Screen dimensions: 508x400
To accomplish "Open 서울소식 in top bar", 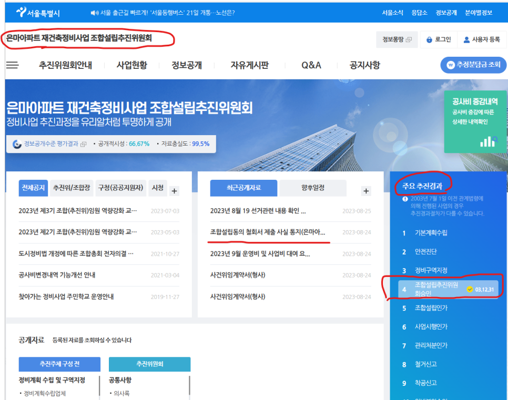I will (392, 13).
